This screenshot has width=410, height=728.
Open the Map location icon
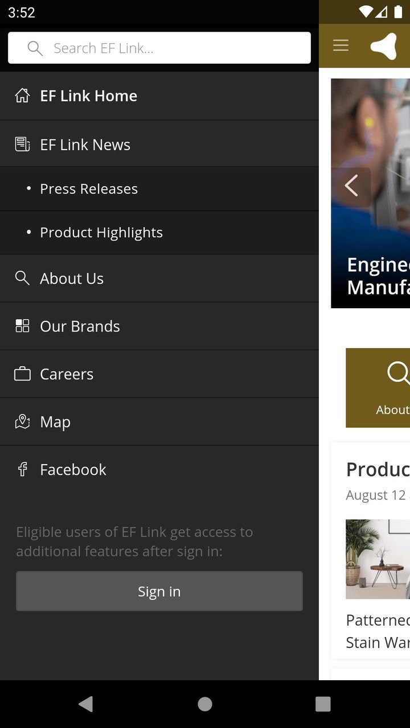tap(22, 421)
